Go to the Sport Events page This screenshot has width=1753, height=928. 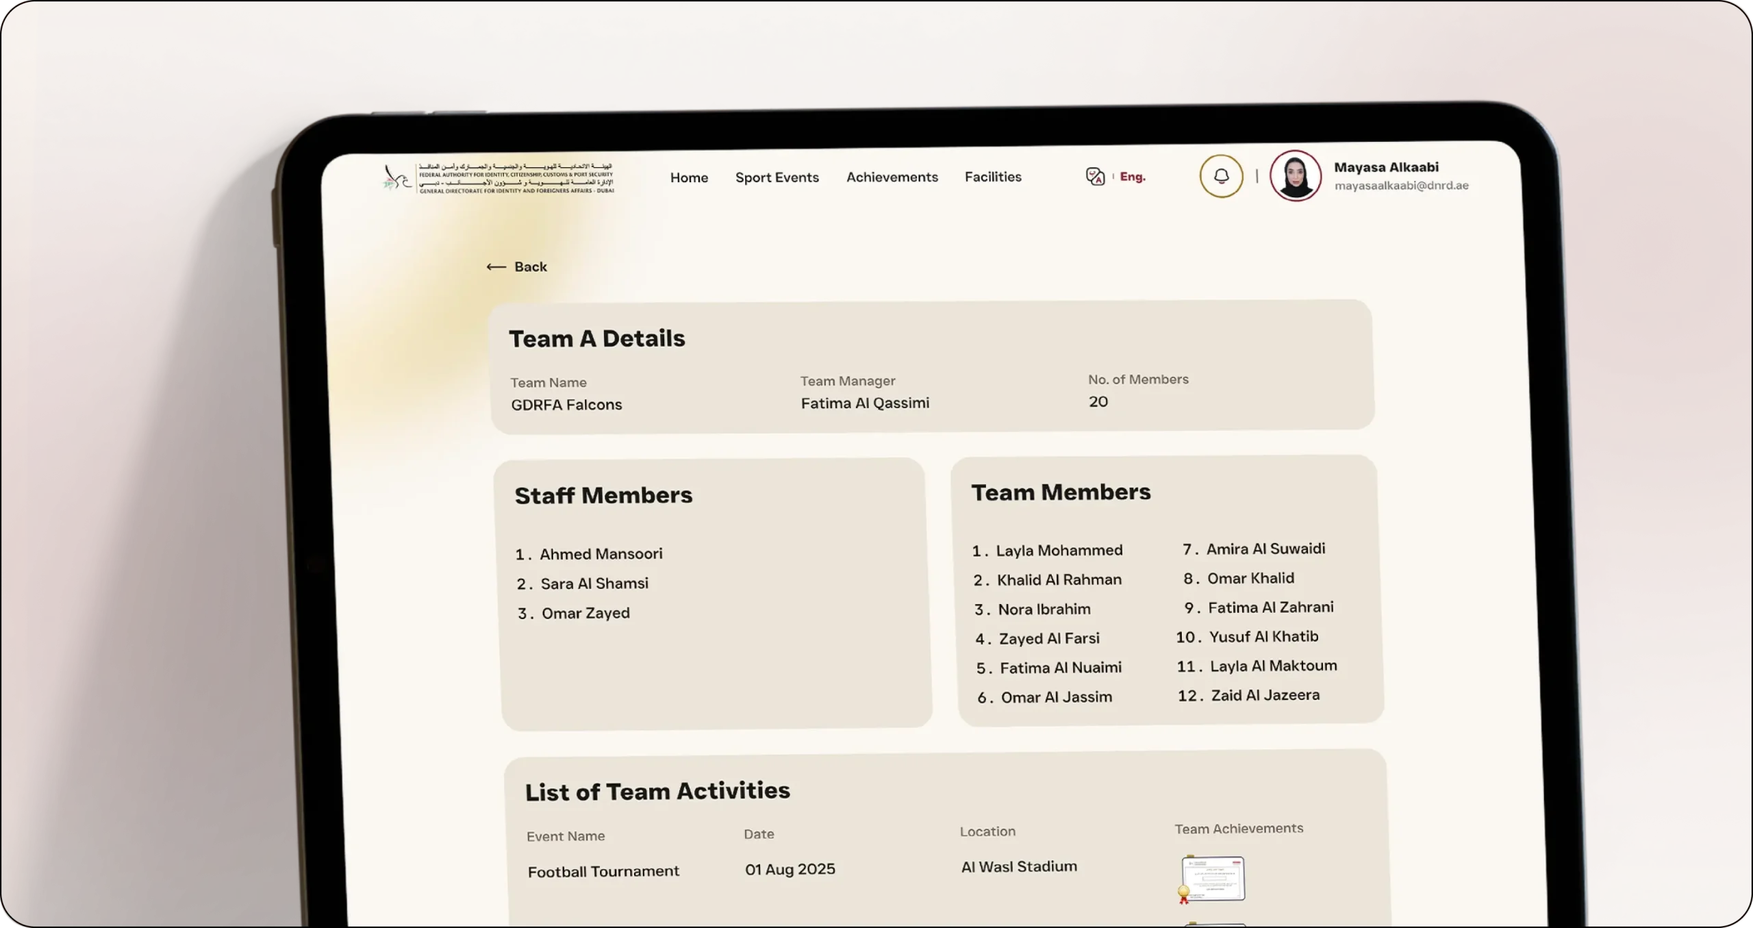click(777, 177)
